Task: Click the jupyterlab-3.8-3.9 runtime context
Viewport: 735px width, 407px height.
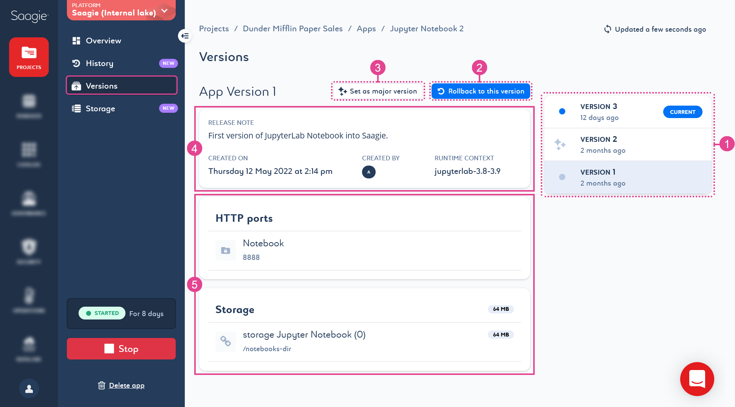Action: pos(467,171)
